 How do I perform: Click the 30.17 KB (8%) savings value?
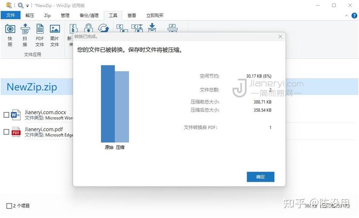pyautogui.click(x=259, y=76)
